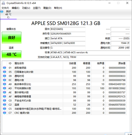Viewport: 132px width, 135px height.
Task: Click raw value 0000003B5757
Action: 117,92
